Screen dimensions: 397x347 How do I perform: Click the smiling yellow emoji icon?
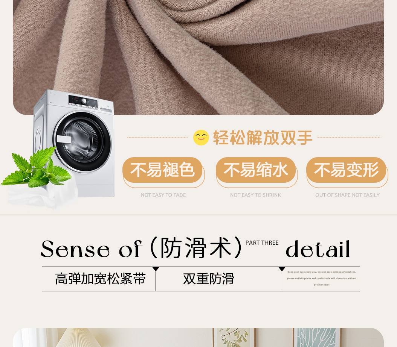201,138
